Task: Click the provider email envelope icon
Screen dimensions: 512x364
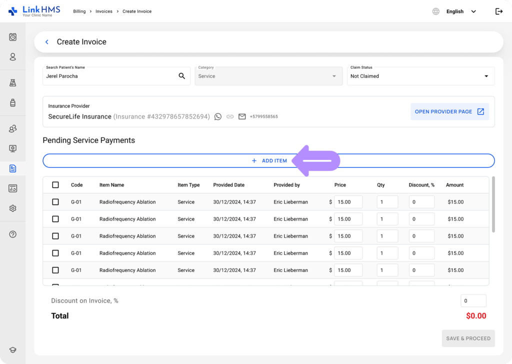Action: click(242, 116)
